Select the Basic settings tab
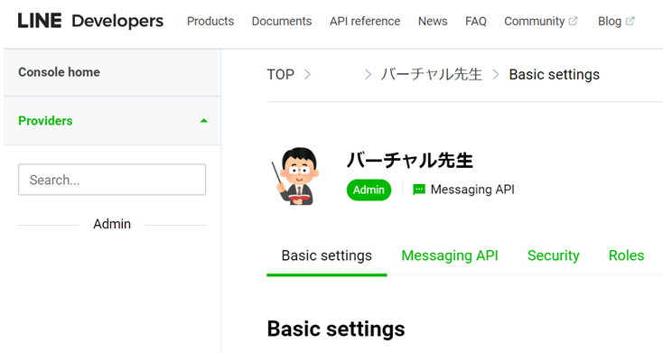The image size is (663, 353). click(x=326, y=255)
